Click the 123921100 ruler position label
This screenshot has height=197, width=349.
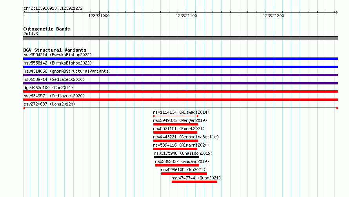click(186, 16)
